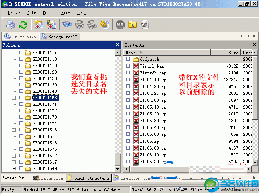Screen dimensions: 259x195
Task: Close the Contents panel
Action: (x=255, y=45)
